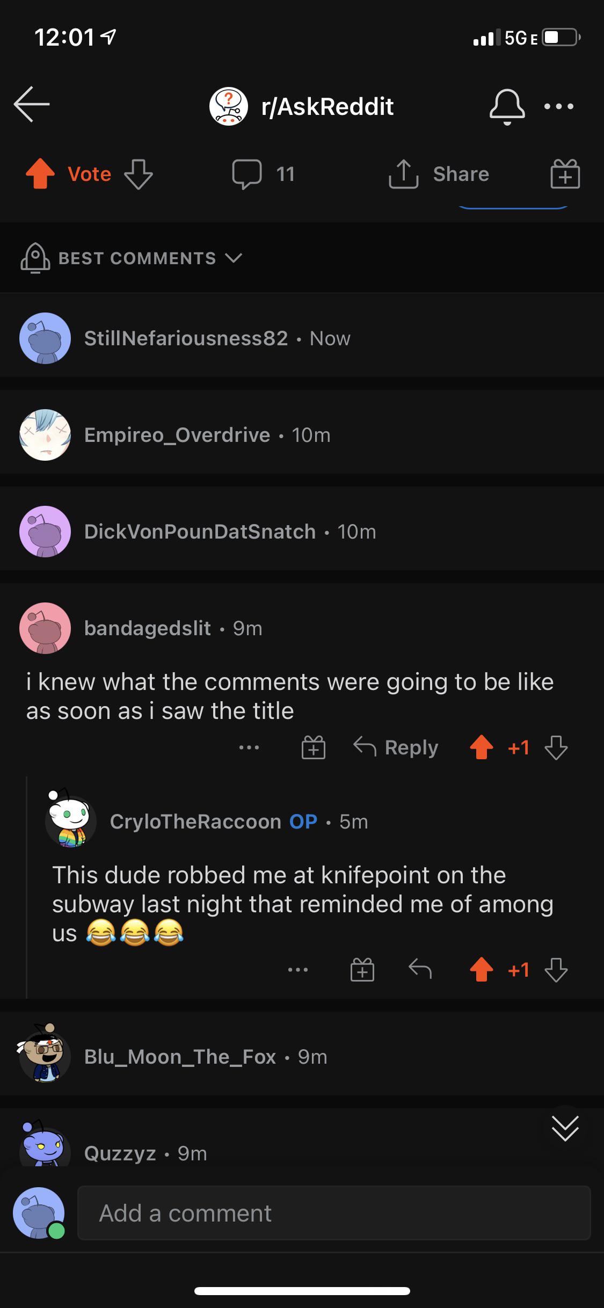Open more options on bandagedslit's comment
Image resolution: width=604 pixels, height=1308 pixels.
click(249, 747)
